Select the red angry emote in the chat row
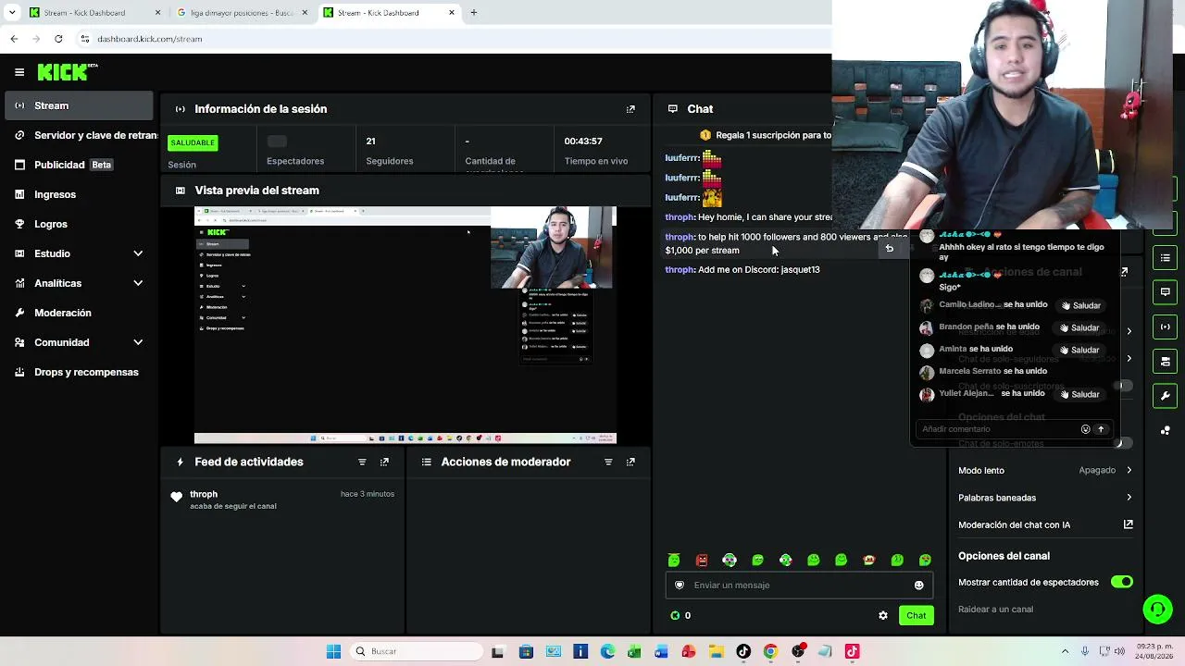Screen dimensions: 1185x666 (x=702, y=560)
